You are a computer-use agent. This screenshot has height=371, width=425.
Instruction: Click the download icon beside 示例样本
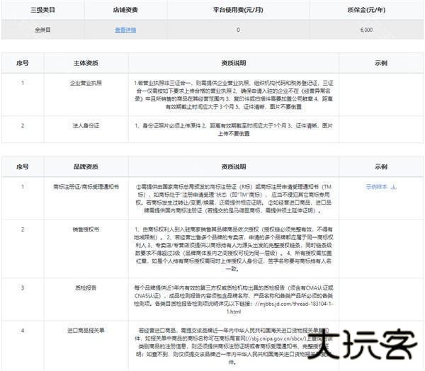click(x=394, y=187)
